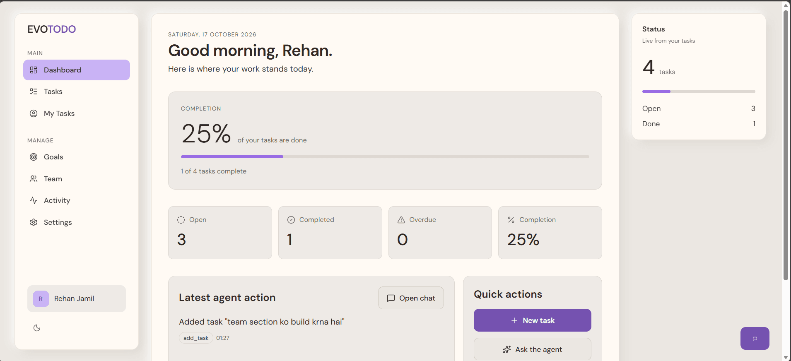
Task: Click the percent icon on Completion card
Action: [x=511, y=220]
